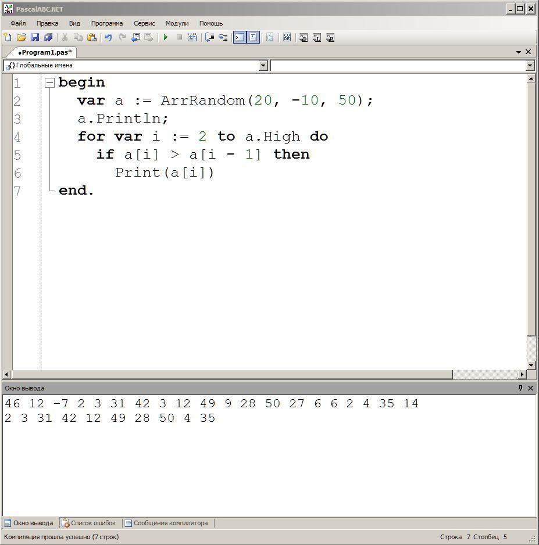Open the Программа menu
The width and height of the screenshot is (539, 545).
click(107, 23)
